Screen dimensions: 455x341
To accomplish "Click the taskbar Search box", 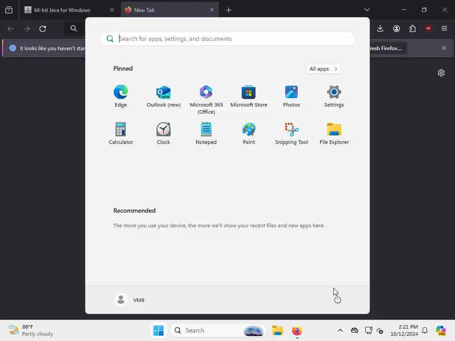I will click(218, 330).
